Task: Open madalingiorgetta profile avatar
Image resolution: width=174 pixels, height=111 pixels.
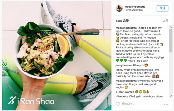Action: pyautogui.click(x=119, y=8)
